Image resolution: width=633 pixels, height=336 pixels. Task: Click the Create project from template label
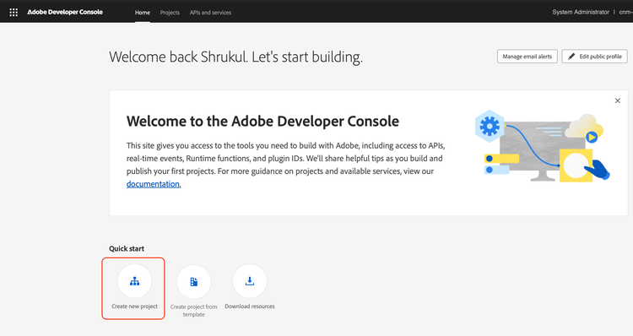point(194,311)
